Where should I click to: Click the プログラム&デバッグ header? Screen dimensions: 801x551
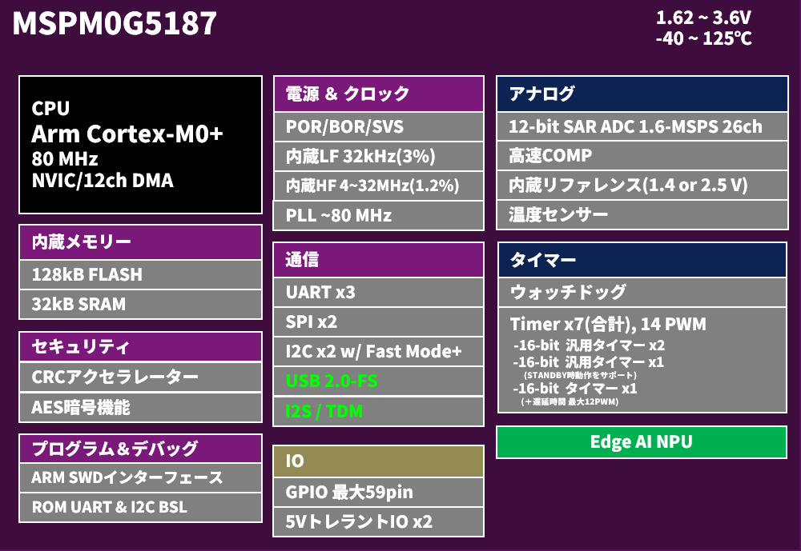pos(140,449)
